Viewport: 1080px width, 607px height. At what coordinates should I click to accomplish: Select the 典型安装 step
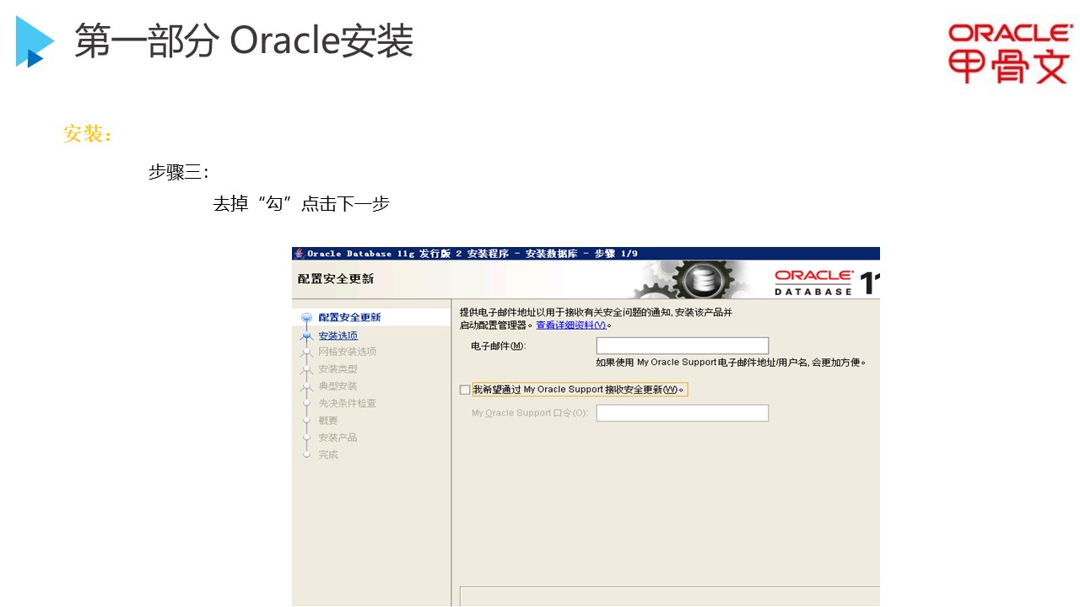tap(338, 386)
